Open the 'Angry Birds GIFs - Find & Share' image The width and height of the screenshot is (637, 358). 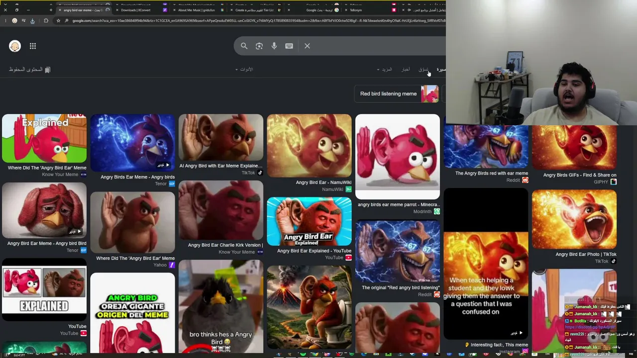pyautogui.click(x=574, y=148)
